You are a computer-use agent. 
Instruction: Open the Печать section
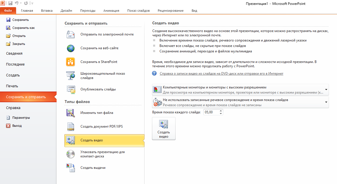[x=12, y=86]
